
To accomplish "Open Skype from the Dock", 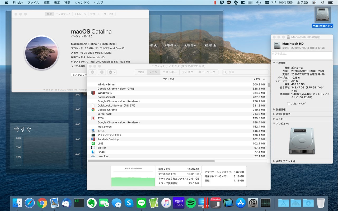I will [x=129, y=203].
